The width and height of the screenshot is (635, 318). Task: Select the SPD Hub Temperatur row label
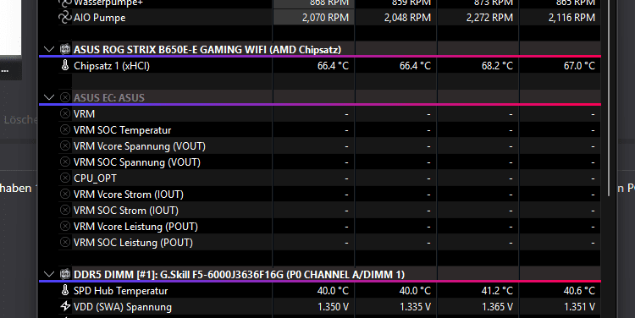click(121, 291)
